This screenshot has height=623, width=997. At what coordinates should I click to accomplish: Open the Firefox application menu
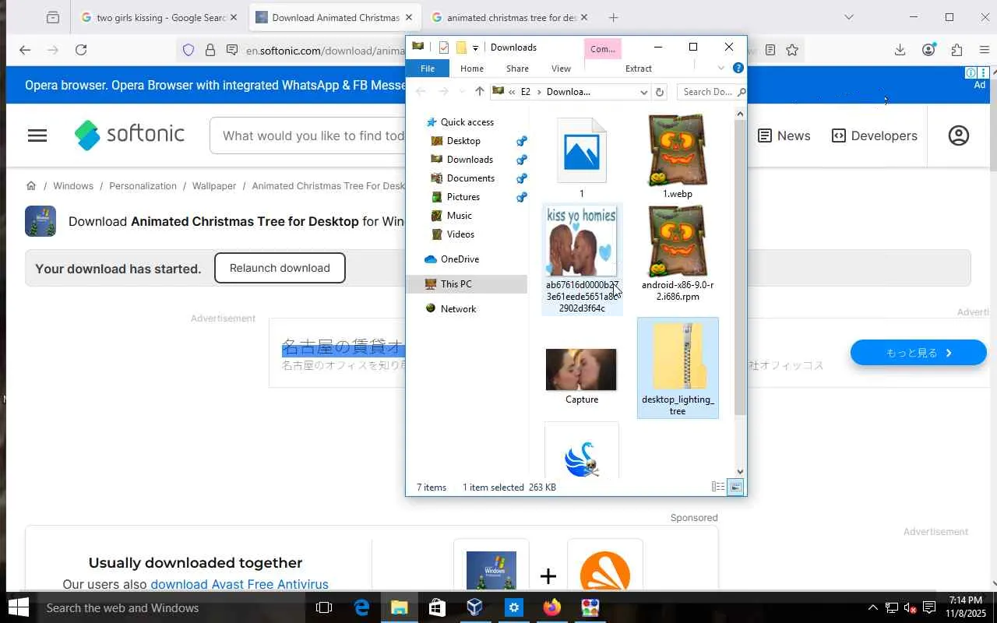point(985,50)
